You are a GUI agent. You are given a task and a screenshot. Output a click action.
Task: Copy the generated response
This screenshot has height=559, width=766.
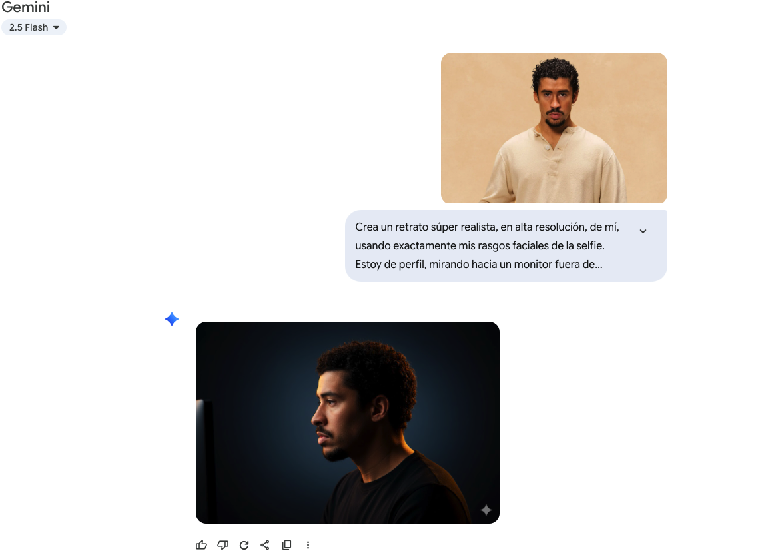pyautogui.click(x=286, y=545)
